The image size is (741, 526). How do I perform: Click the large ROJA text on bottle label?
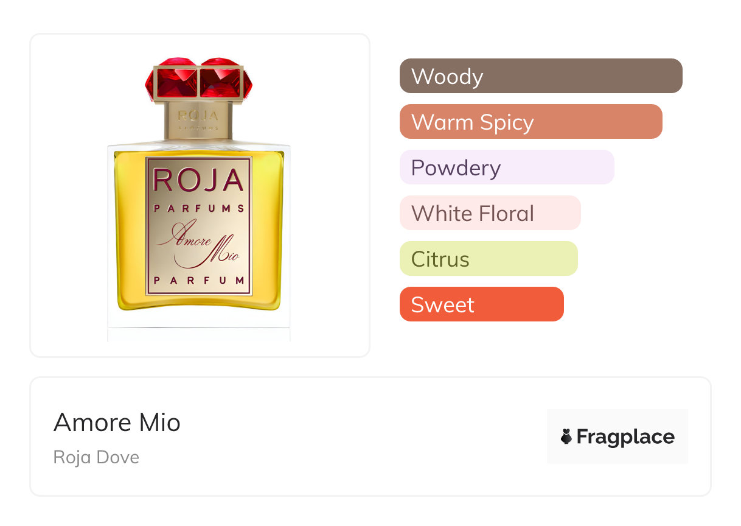click(198, 181)
